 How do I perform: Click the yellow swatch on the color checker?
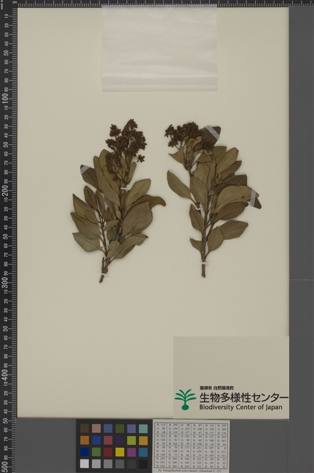pyautogui.click(x=119, y=452)
